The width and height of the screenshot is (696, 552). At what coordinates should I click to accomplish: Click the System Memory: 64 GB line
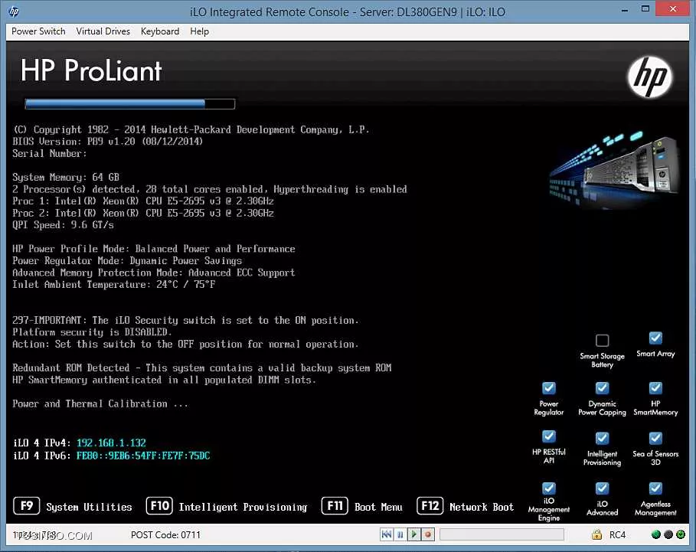coord(66,177)
